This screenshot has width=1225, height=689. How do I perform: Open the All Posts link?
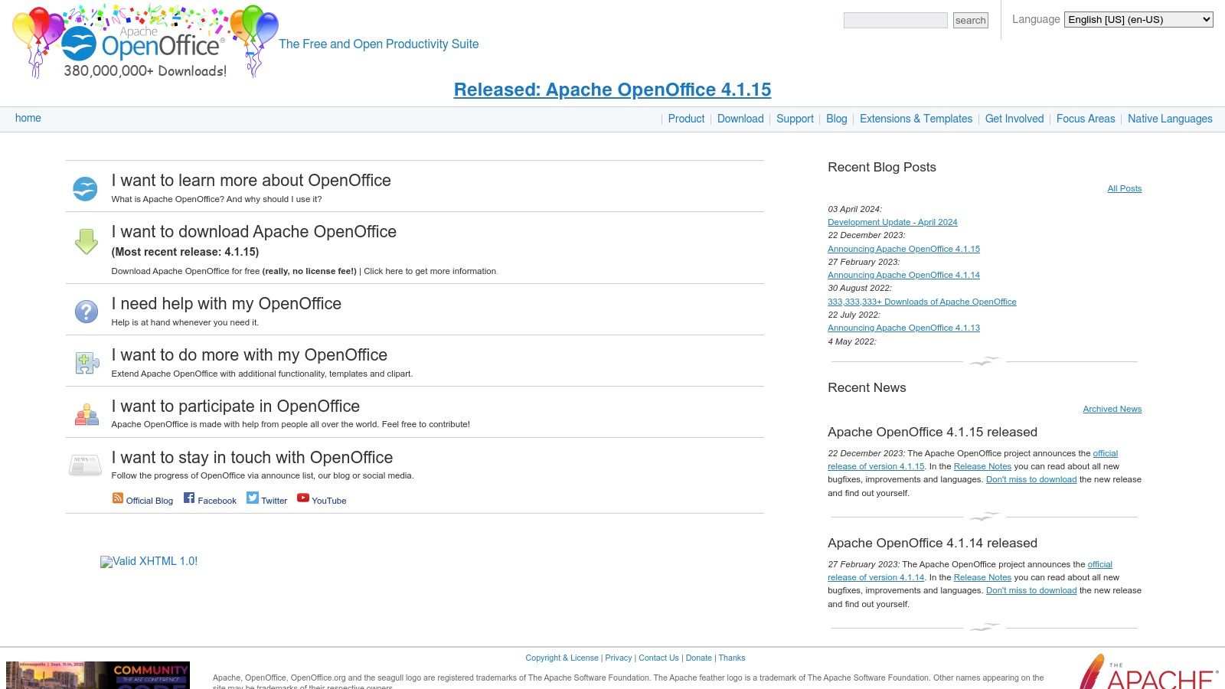[1125, 188]
